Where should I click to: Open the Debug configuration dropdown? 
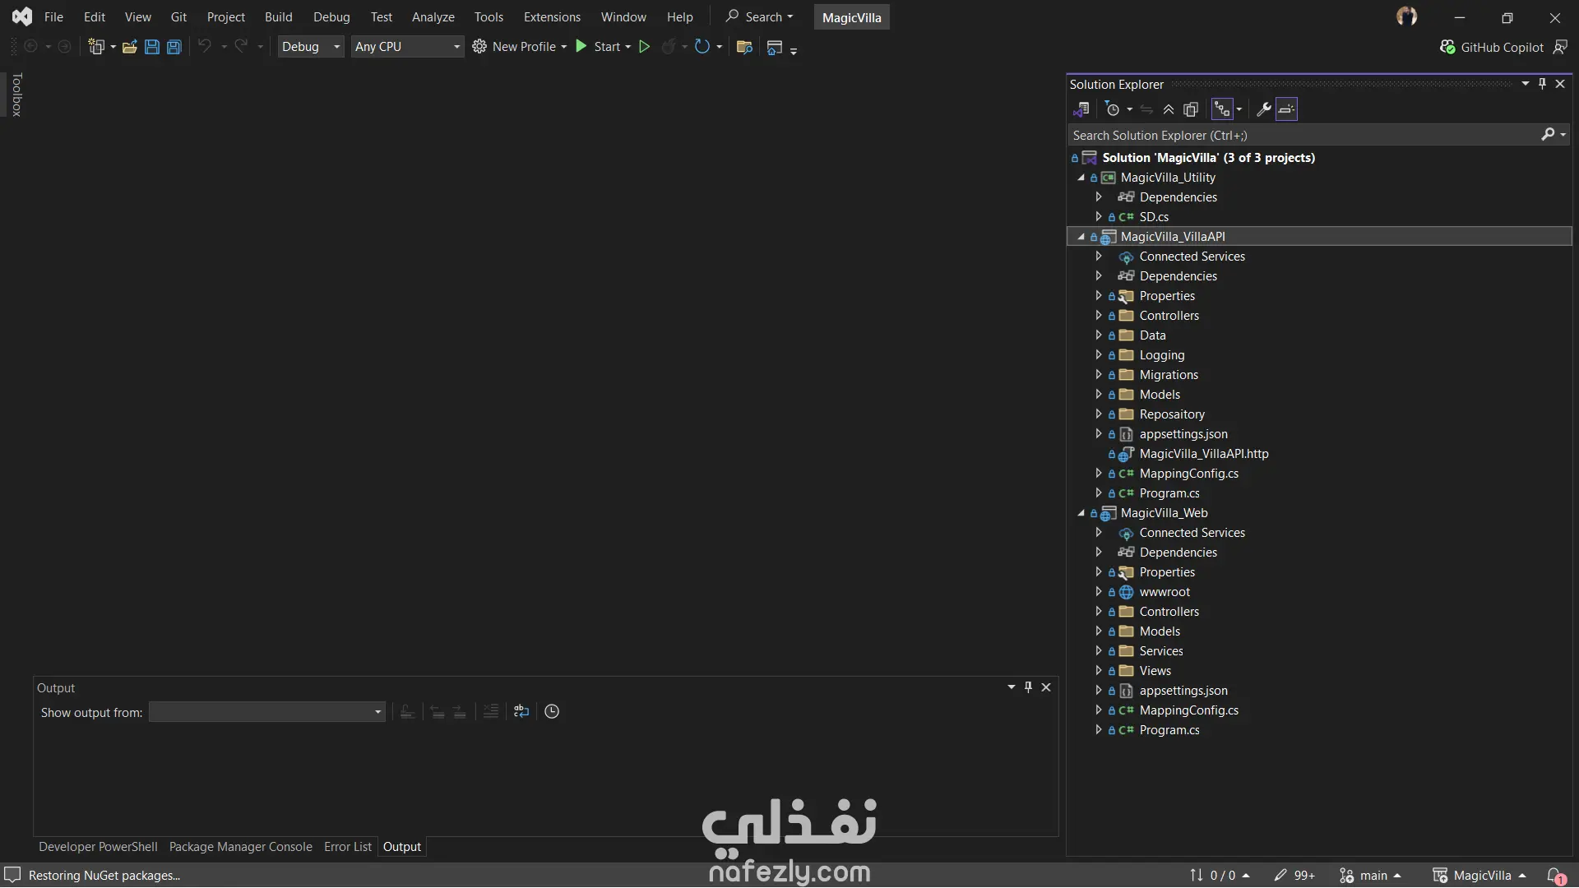[x=310, y=47]
